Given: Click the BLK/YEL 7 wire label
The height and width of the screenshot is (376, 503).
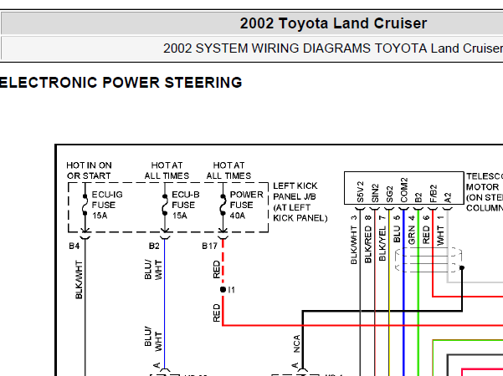Looking at the screenshot, I should point(382,238).
